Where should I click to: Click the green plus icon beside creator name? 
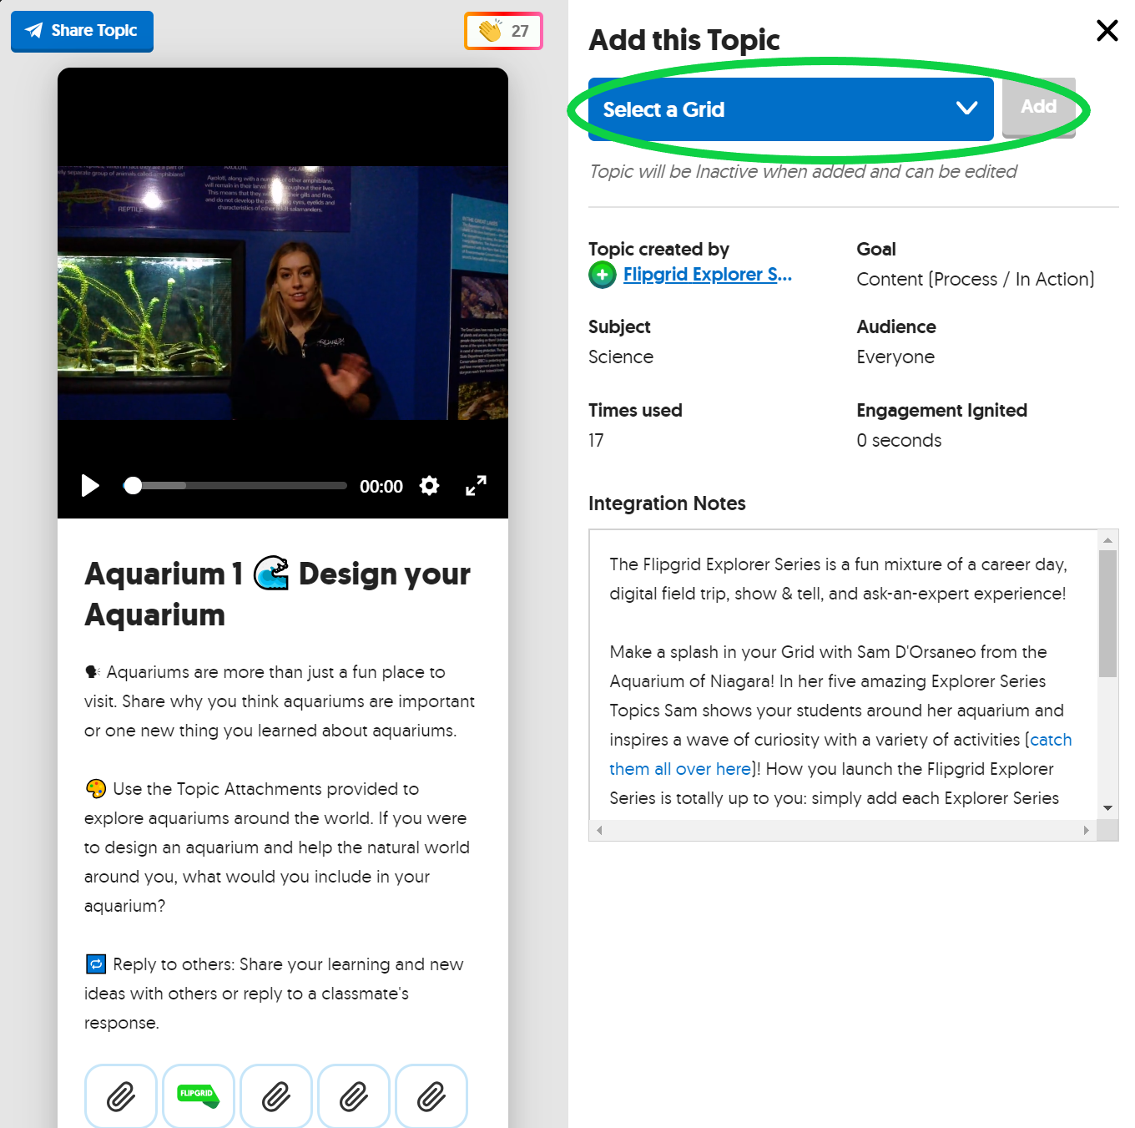click(x=602, y=274)
